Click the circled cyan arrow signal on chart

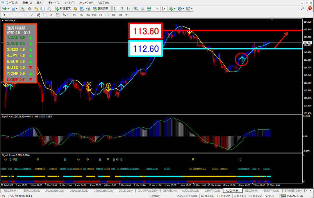coord(242,59)
